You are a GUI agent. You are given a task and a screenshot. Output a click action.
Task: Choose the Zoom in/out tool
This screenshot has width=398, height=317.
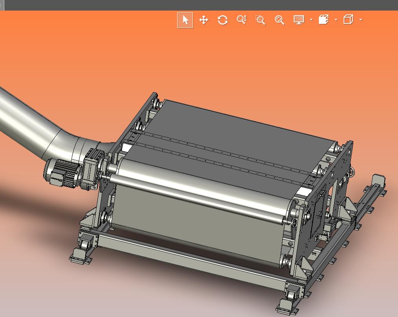(x=241, y=20)
